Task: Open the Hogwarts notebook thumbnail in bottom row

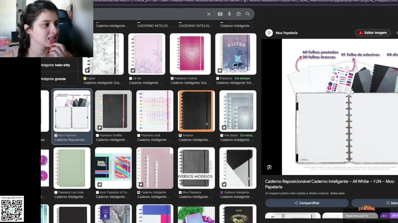Action: click(238, 214)
